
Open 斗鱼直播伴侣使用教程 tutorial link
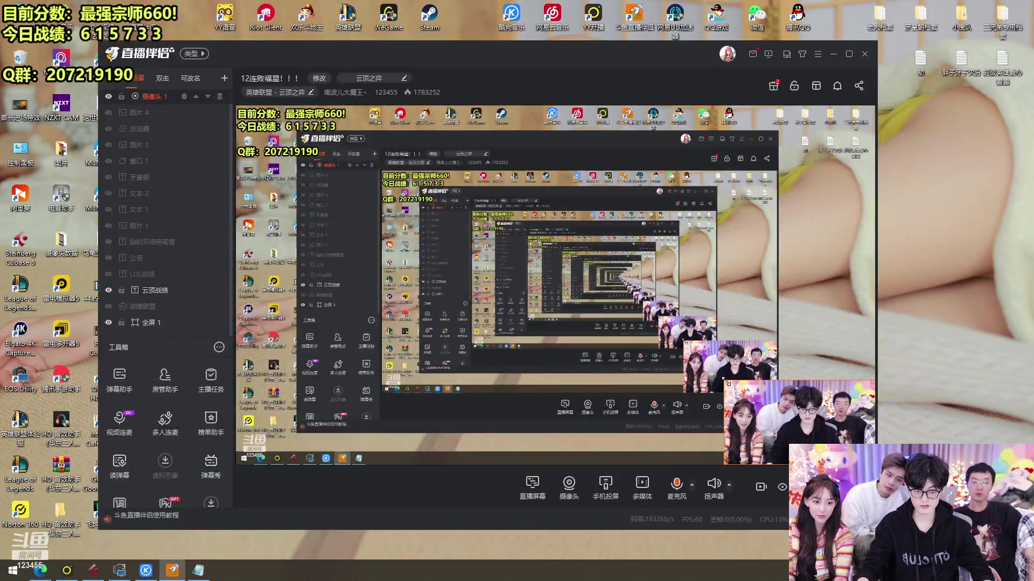click(x=146, y=515)
